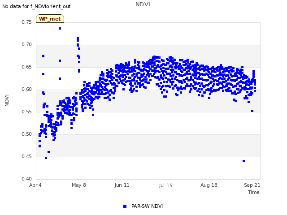Click the blue PAR-SW NDVI legend swatch
287x215 pixels.
[x=125, y=206]
